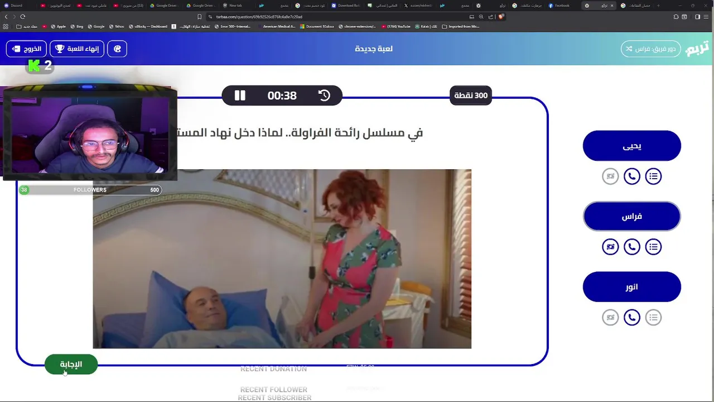Select team يحيى
714x402 pixels.
tap(631, 146)
